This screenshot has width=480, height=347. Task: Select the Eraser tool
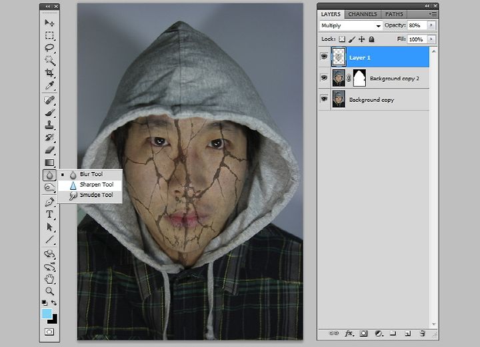pyautogui.click(x=49, y=150)
